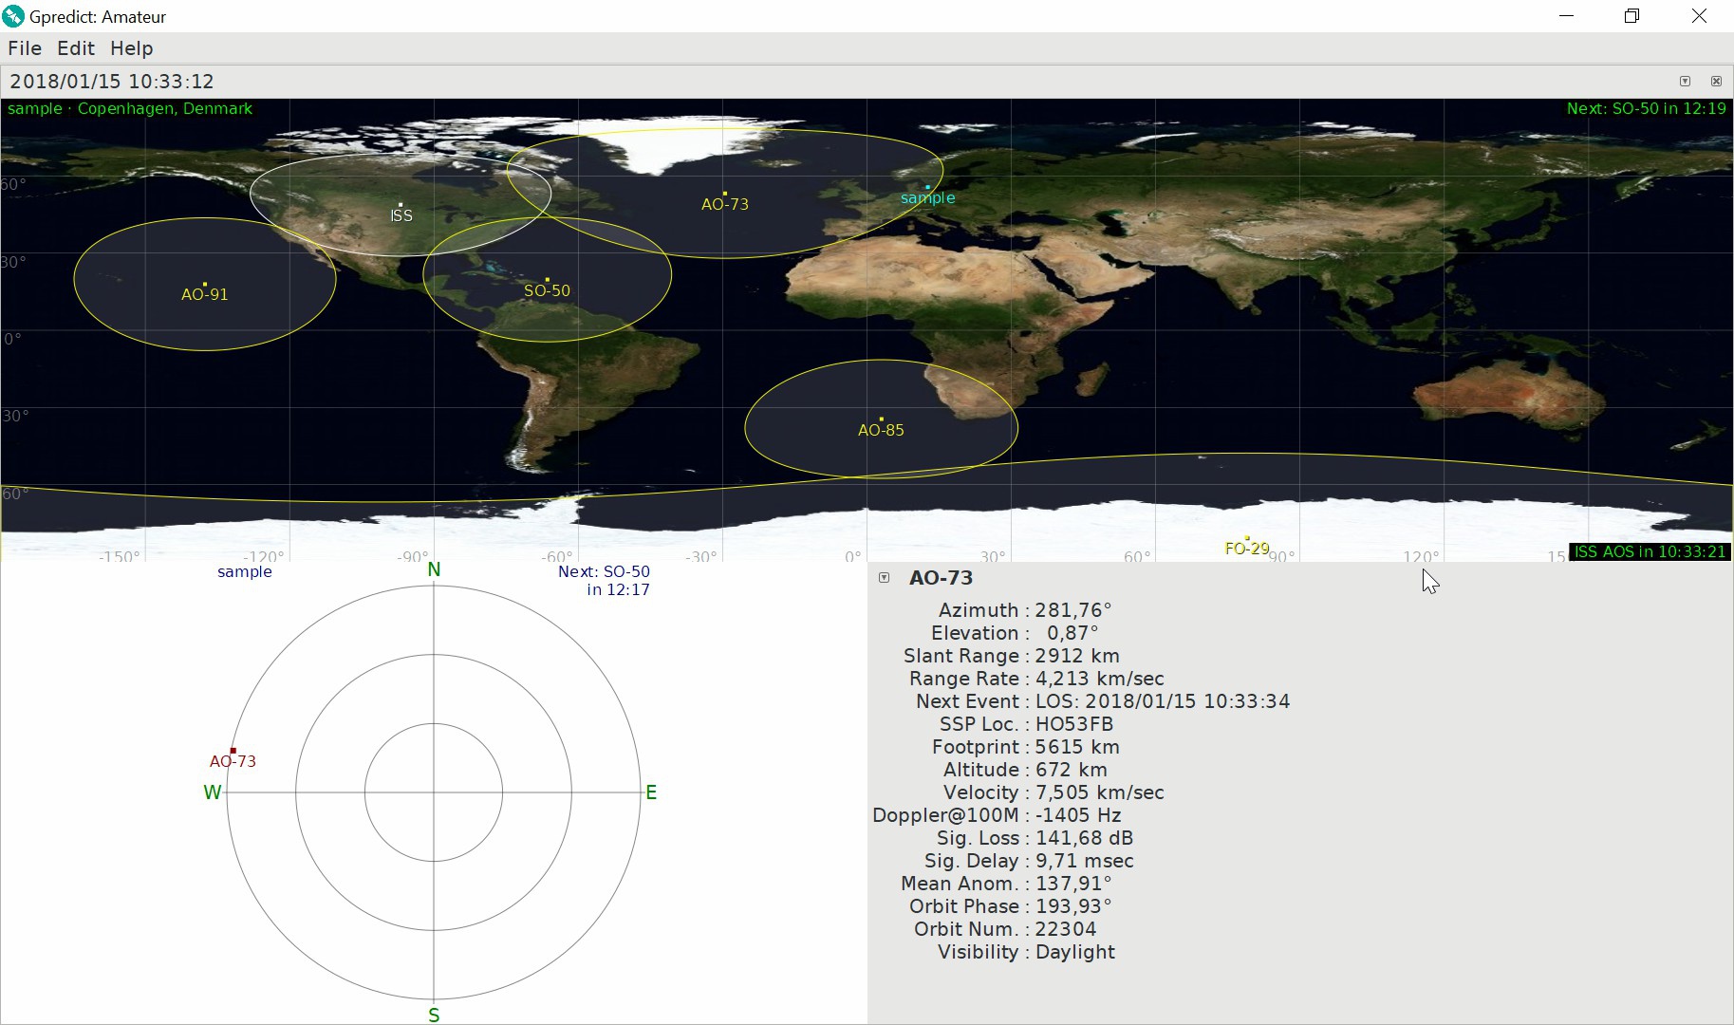Click the Orbit Phase value 193,93°
The height and width of the screenshot is (1025, 1734).
point(1073,906)
